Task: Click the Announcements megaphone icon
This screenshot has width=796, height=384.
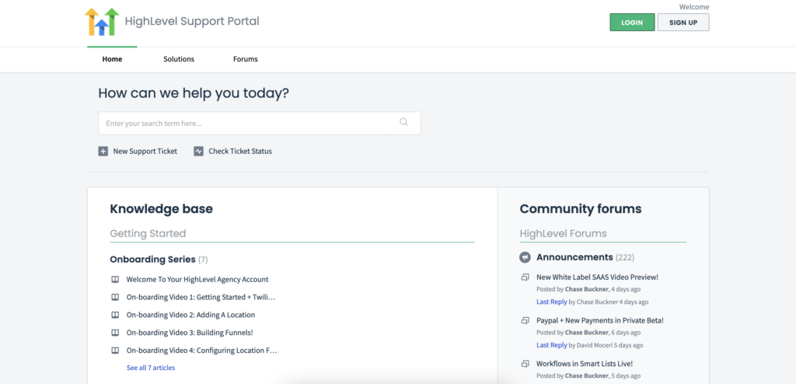Action: 525,257
